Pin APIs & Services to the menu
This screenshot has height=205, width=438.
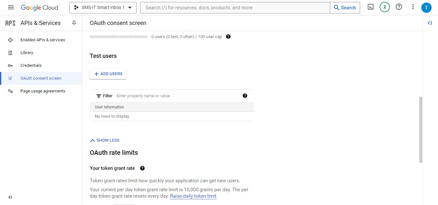coord(74,23)
